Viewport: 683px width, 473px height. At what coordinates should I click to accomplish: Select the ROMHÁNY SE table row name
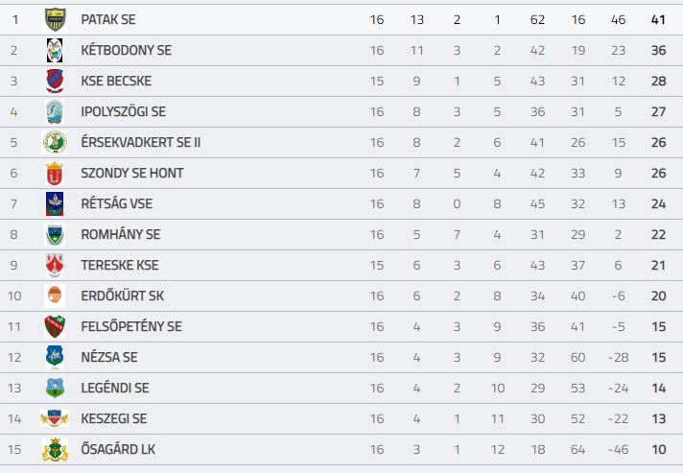click(x=121, y=235)
